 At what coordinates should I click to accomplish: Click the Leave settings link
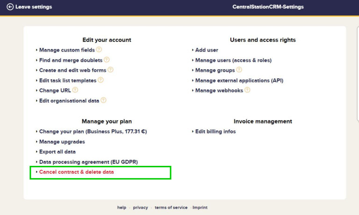[34, 7]
